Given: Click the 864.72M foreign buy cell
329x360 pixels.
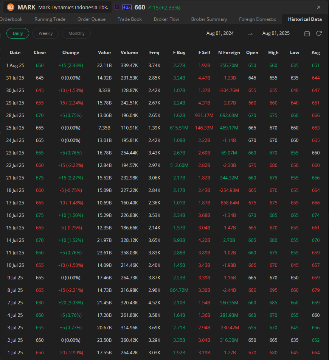Looking at the screenshot, I should (179, 290).
